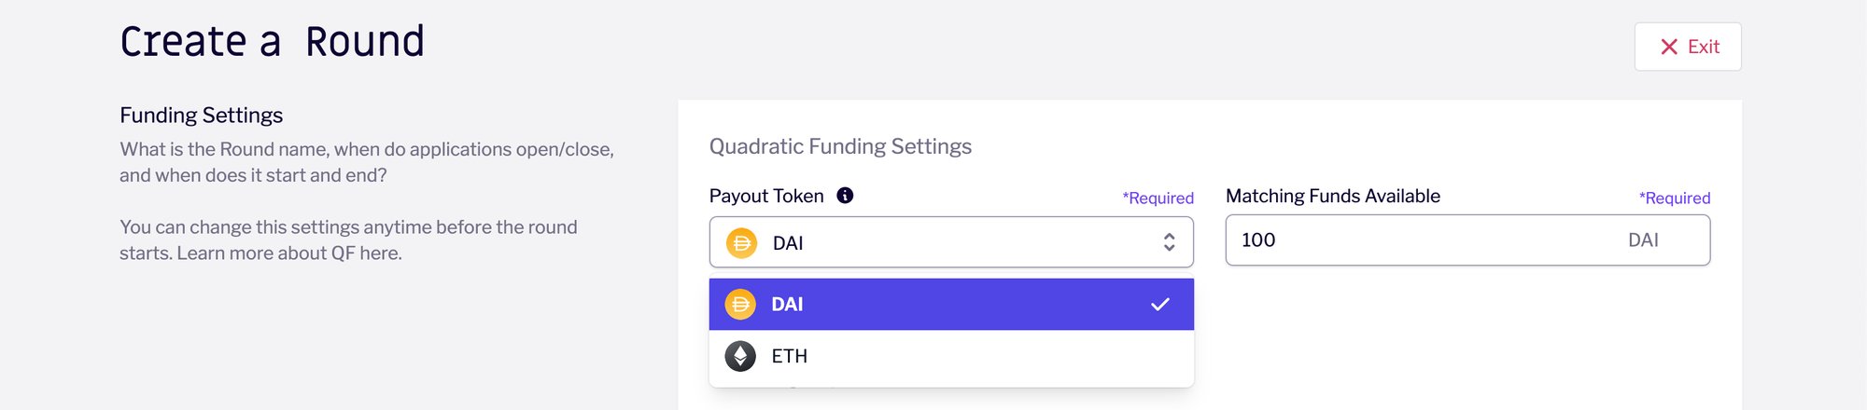
Task: Click the red X icon beside Exit
Action: 1669,47
